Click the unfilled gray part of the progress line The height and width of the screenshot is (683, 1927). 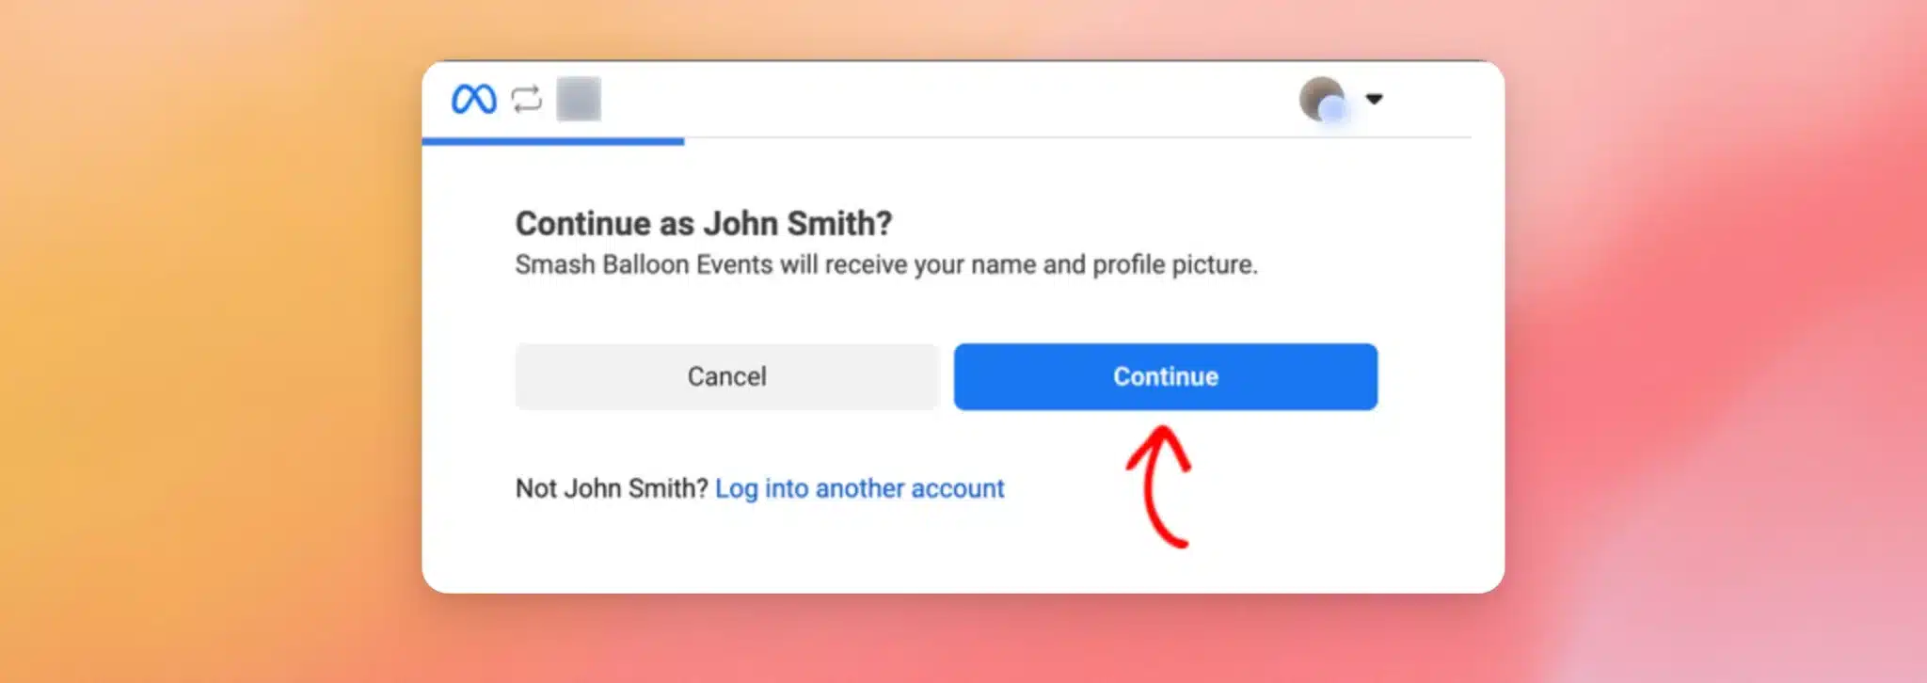coord(1077,138)
